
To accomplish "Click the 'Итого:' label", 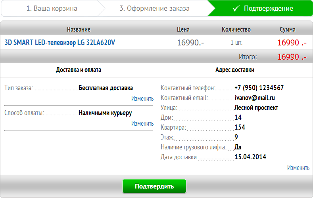I will (248, 57).
